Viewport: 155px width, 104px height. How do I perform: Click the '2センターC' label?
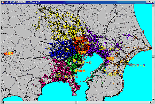point(56,48)
